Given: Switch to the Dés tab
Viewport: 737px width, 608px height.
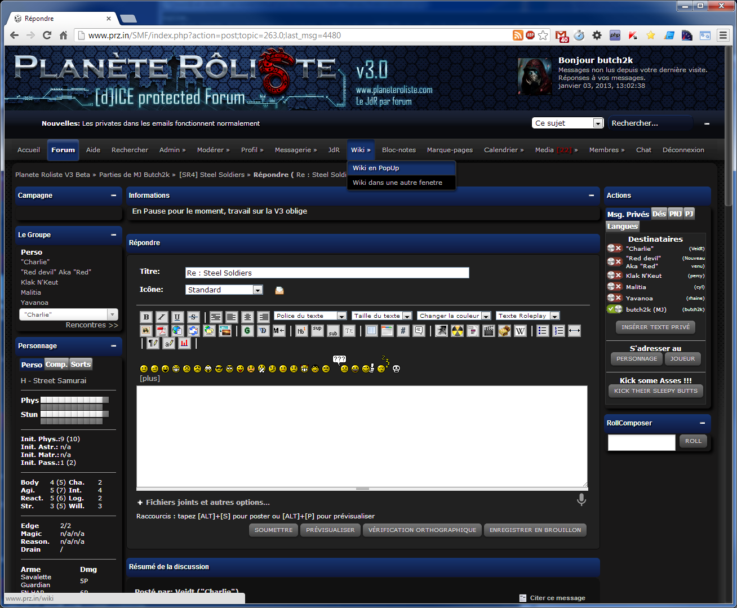Looking at the screenshot, I should tap(659, 214).
